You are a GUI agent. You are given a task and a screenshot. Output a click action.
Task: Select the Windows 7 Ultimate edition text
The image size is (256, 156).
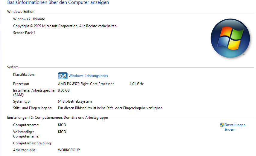(x=29, y=19)
